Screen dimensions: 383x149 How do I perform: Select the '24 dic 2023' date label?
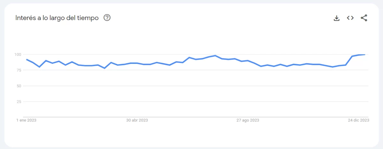coord(358,120)
